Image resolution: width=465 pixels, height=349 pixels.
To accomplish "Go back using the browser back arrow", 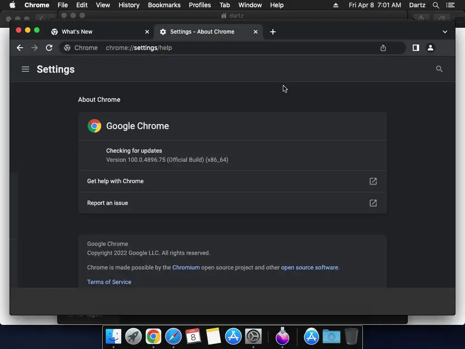I will tap(20, 48).
